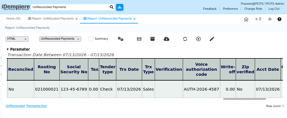Click the export cloud download icon

click(x=166, y=39)
